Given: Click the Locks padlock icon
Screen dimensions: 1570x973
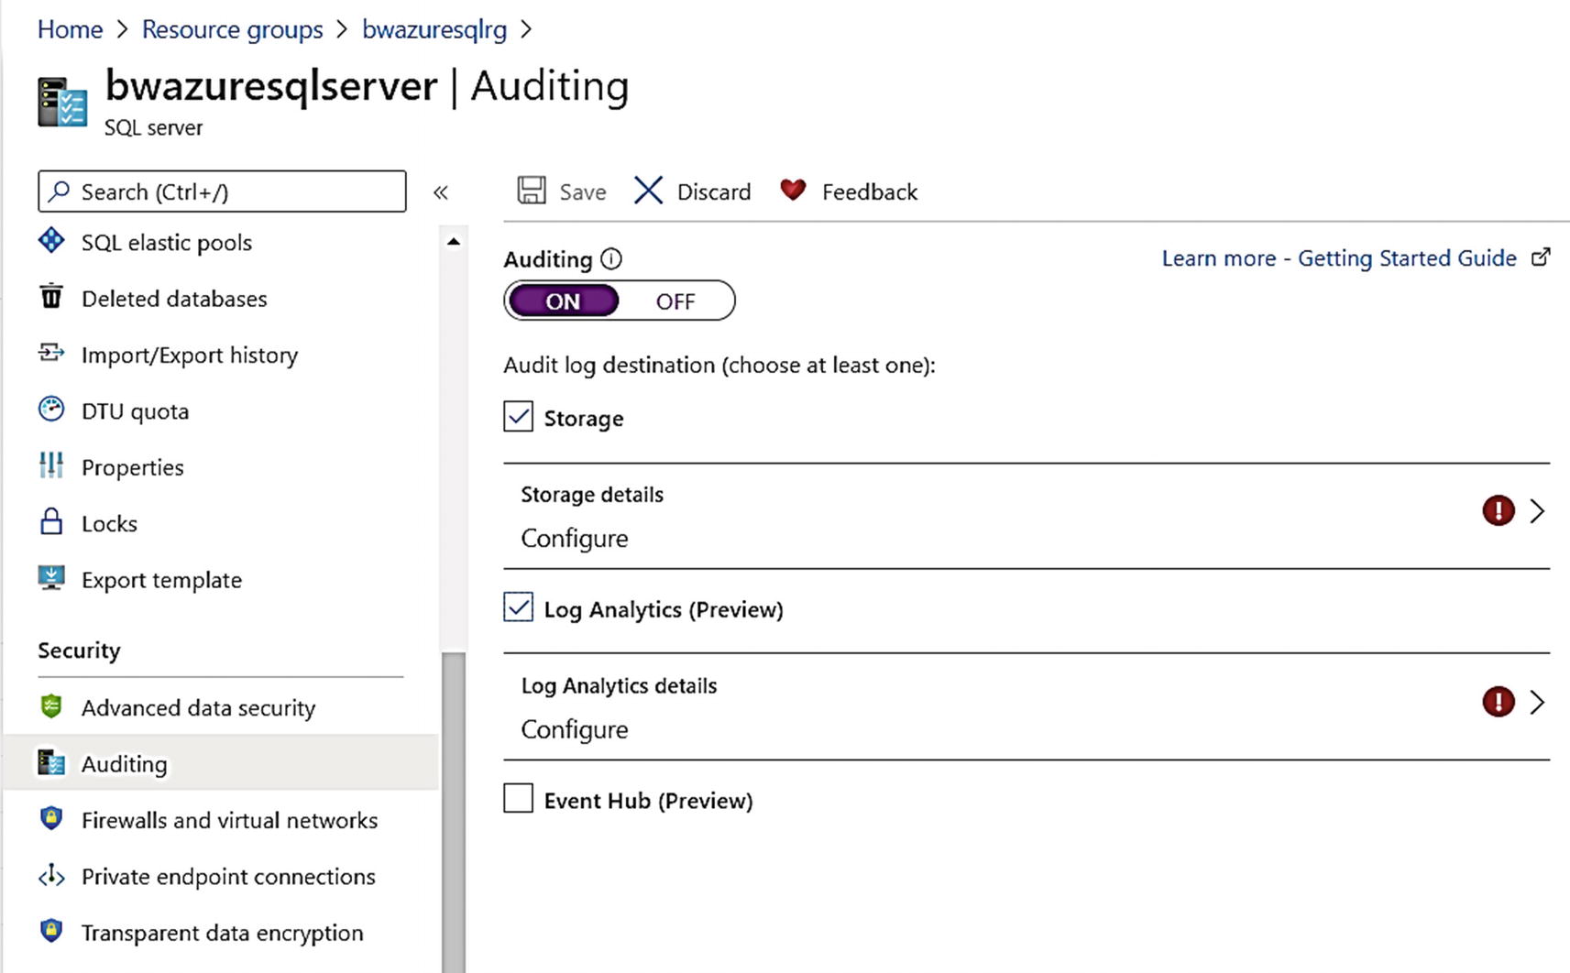Looking at the screenshot, I should (51, 521).
